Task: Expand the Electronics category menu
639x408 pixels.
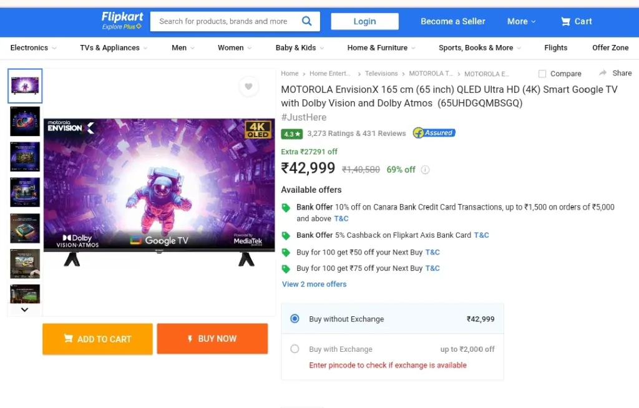Action: [34, 47]
